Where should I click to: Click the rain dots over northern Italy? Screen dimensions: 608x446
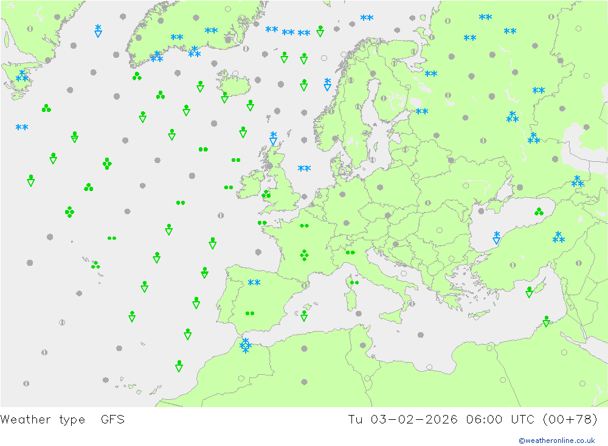[351, 253]
